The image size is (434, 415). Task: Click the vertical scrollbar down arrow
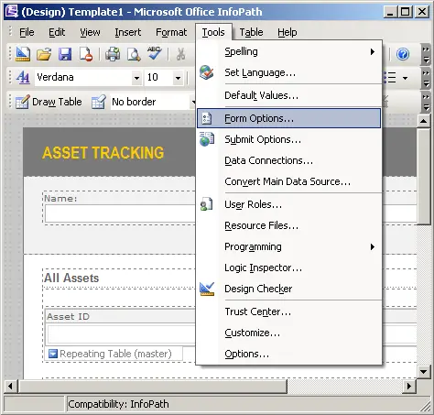424,372
